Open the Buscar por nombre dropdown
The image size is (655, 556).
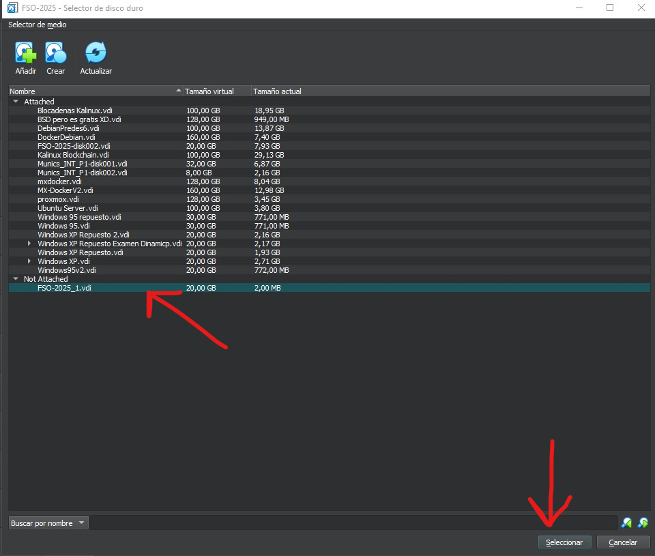(48, 523)
